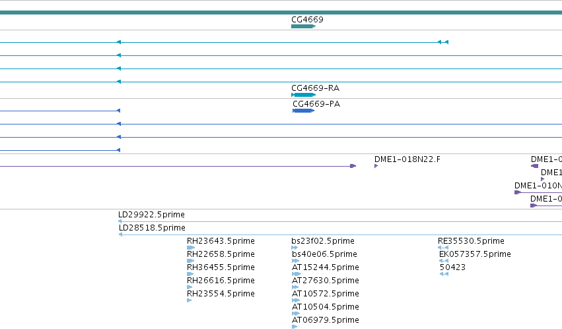Click the RE35530.5prime EST glyph
Screen dimensions: 562x330
click(443, 248)
